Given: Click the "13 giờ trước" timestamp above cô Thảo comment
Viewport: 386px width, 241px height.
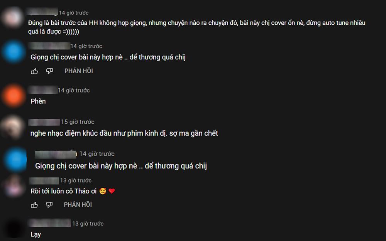Looking at the screenshot, I should [76, 180].
